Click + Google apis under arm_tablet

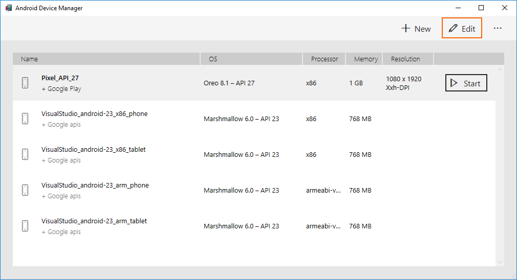(61, 232)
